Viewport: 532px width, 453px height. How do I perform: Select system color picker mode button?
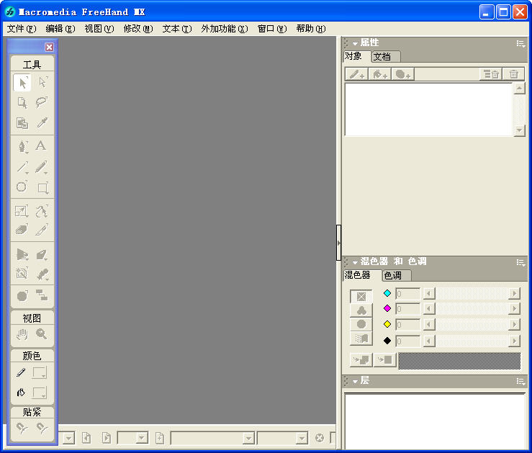point(361,338)
